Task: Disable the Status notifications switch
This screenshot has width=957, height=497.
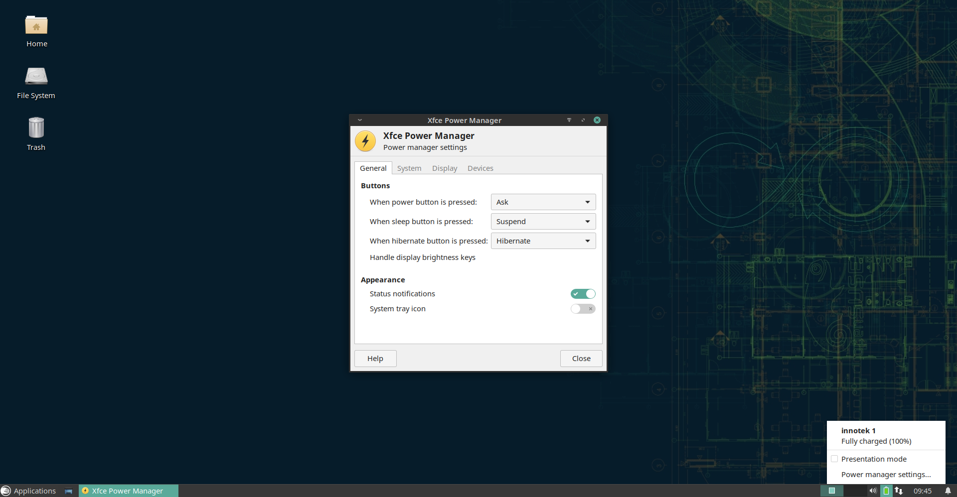Action: point(583,294)
